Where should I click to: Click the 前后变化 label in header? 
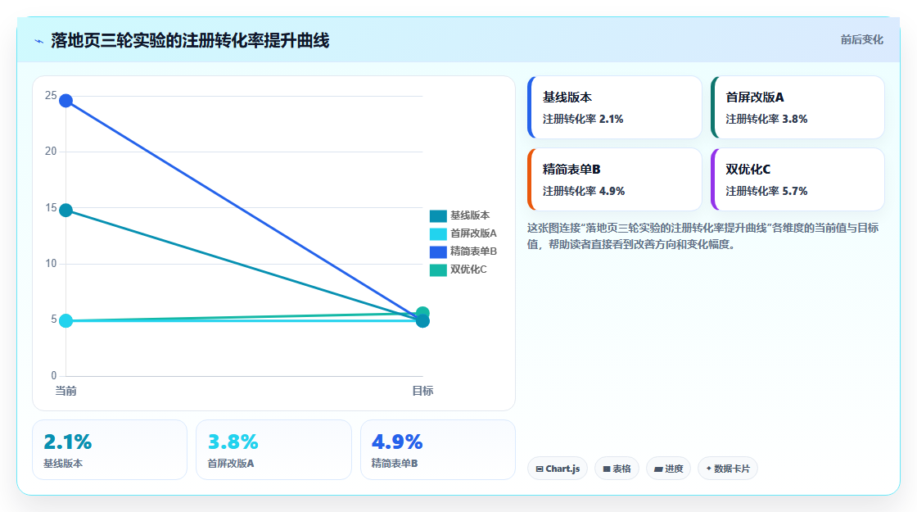pos(861,40)
